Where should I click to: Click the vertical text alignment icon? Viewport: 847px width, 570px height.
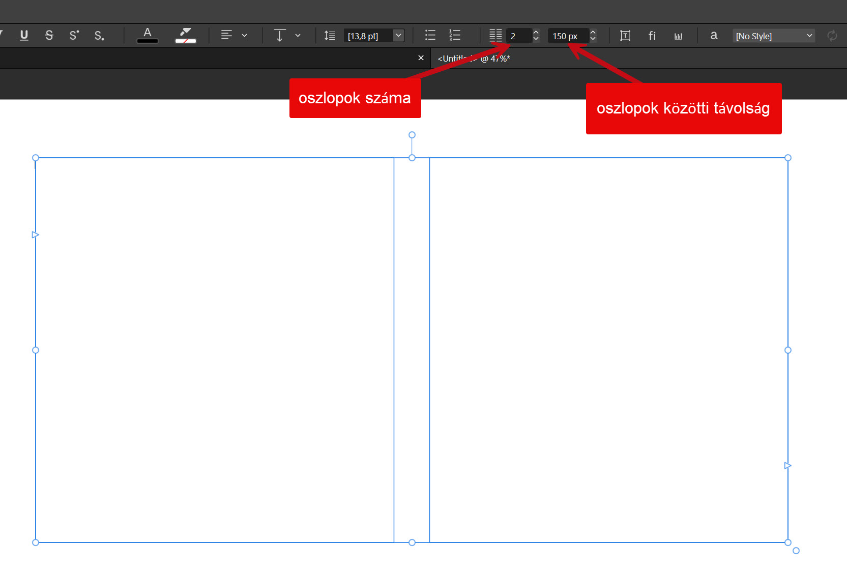click(279, 35)
